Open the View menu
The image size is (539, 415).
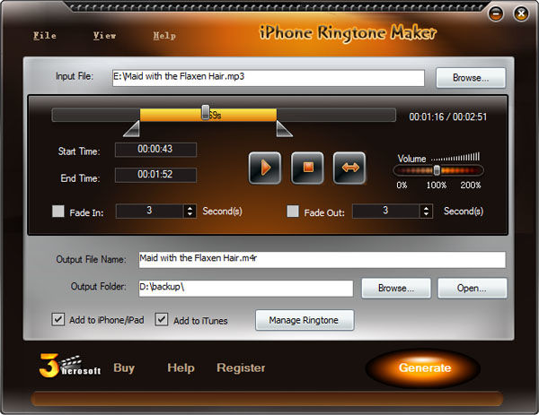point(104,36)
